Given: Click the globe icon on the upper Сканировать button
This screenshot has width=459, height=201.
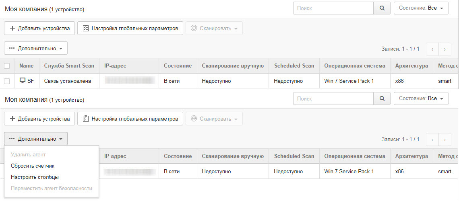Looking at the screenshot, I should pyautogui.click(x=194, y=28).
